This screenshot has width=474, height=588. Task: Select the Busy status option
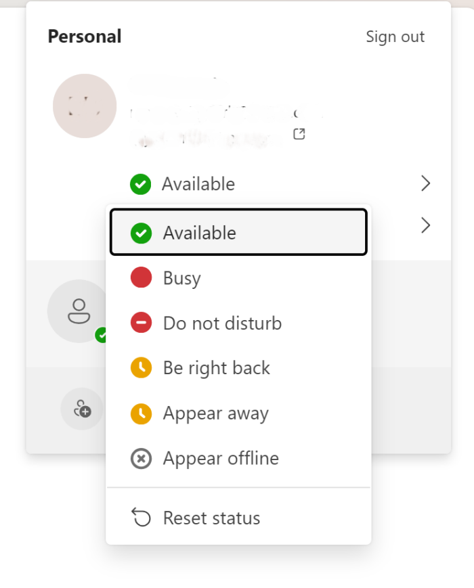point(181,277)
